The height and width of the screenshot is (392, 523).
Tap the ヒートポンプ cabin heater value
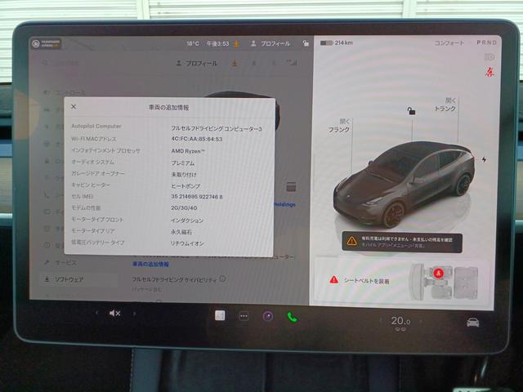(x=186, y=185)
